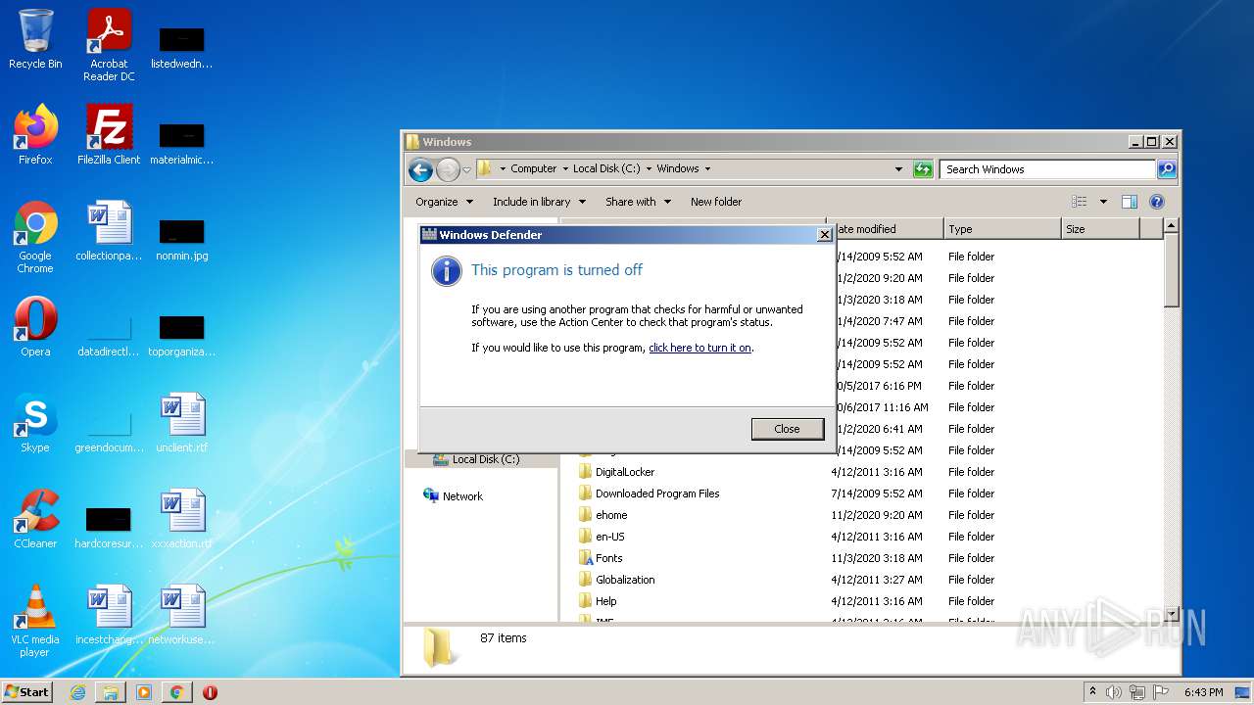Expand the views options arrow
This screenshot has height=705, width=1254.
click(x=1103, y=202)
